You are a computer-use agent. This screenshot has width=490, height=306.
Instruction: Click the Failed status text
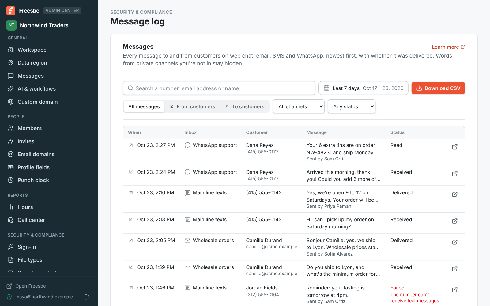pos(398,288)
